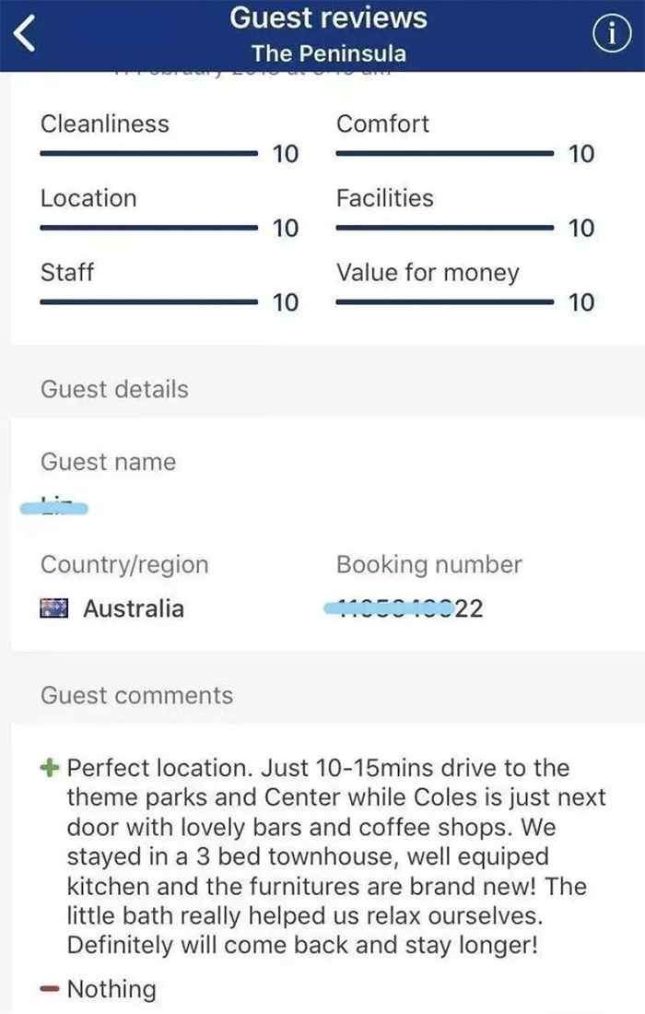Tap the Location score bar
Screen dimensions: 645x1014
(x=148, y=228)
